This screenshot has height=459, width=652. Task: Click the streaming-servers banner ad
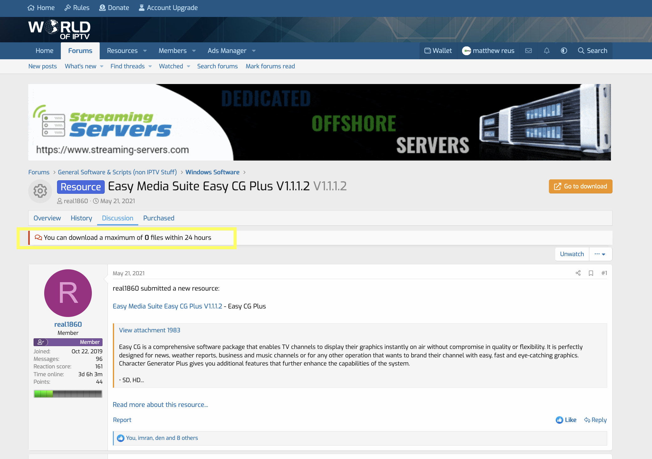319,122
